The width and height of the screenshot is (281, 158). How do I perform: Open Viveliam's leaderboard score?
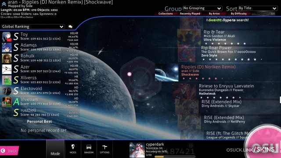coord(40,102)
